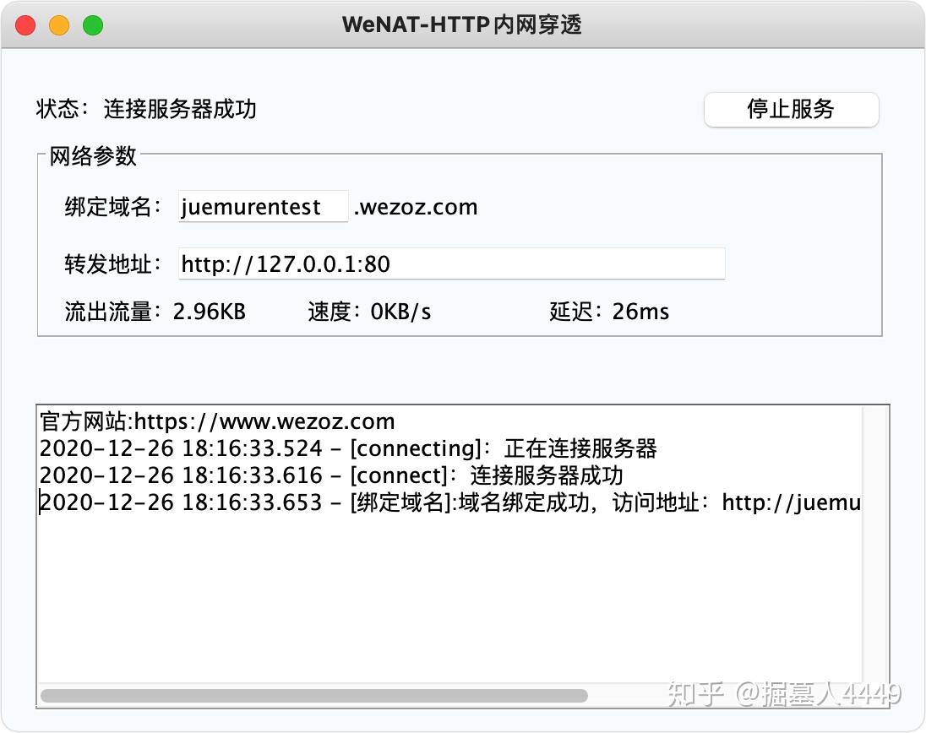Select the [绑定域名] 域名绑定成功 log line
The height and width of the screenshot is (733, 926).
click(450, 502)
